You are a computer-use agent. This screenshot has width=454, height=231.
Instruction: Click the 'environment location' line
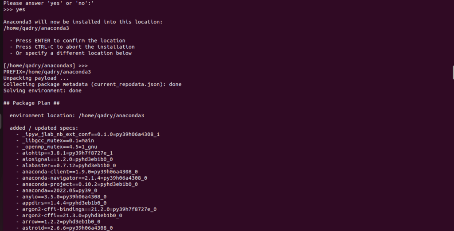tap(77, 115)
